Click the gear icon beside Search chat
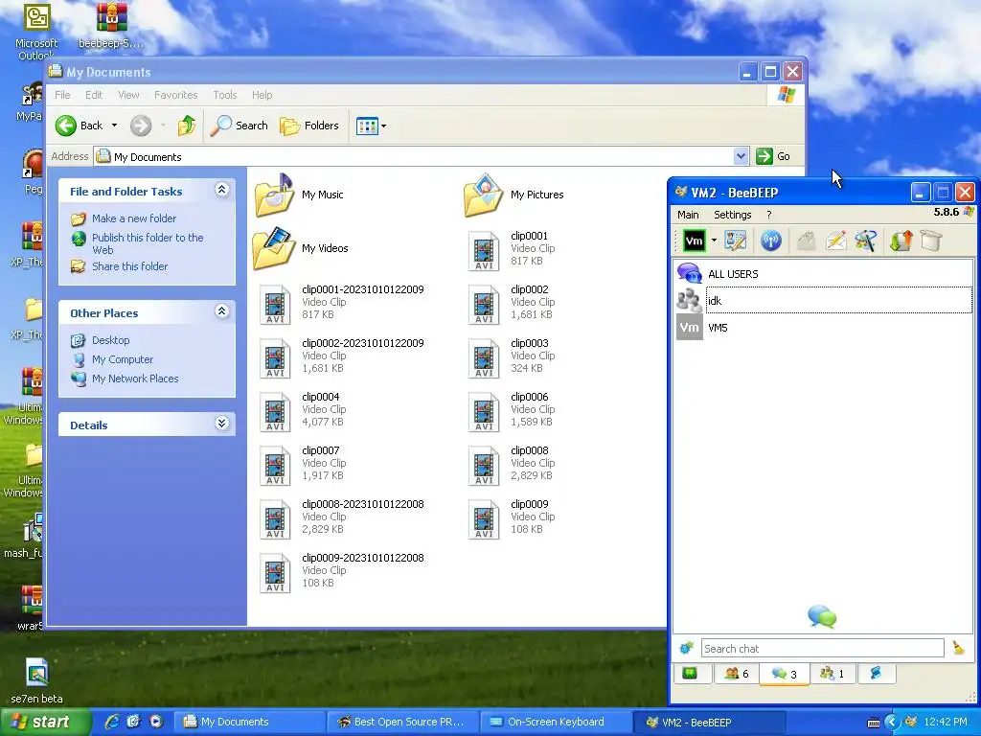The width and height of the screenshot is (981, 736). 686,649
